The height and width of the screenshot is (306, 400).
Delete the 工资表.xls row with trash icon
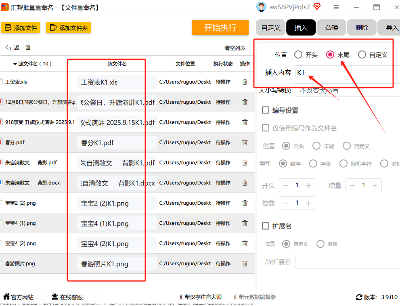pyautogui.click(x=245, y=82)
